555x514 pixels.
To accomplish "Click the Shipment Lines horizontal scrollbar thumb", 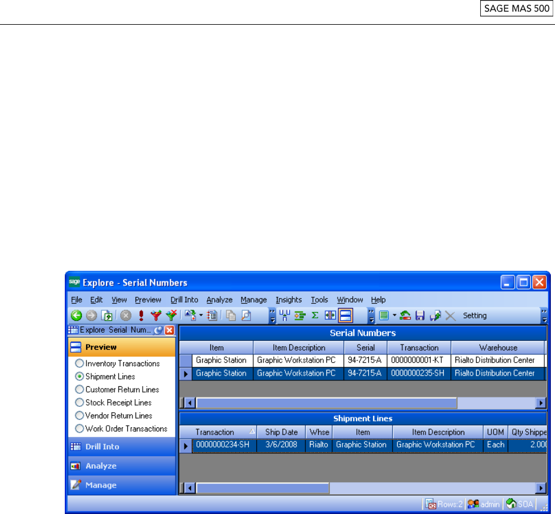I will pyautogui.click(x=263, y=488).
